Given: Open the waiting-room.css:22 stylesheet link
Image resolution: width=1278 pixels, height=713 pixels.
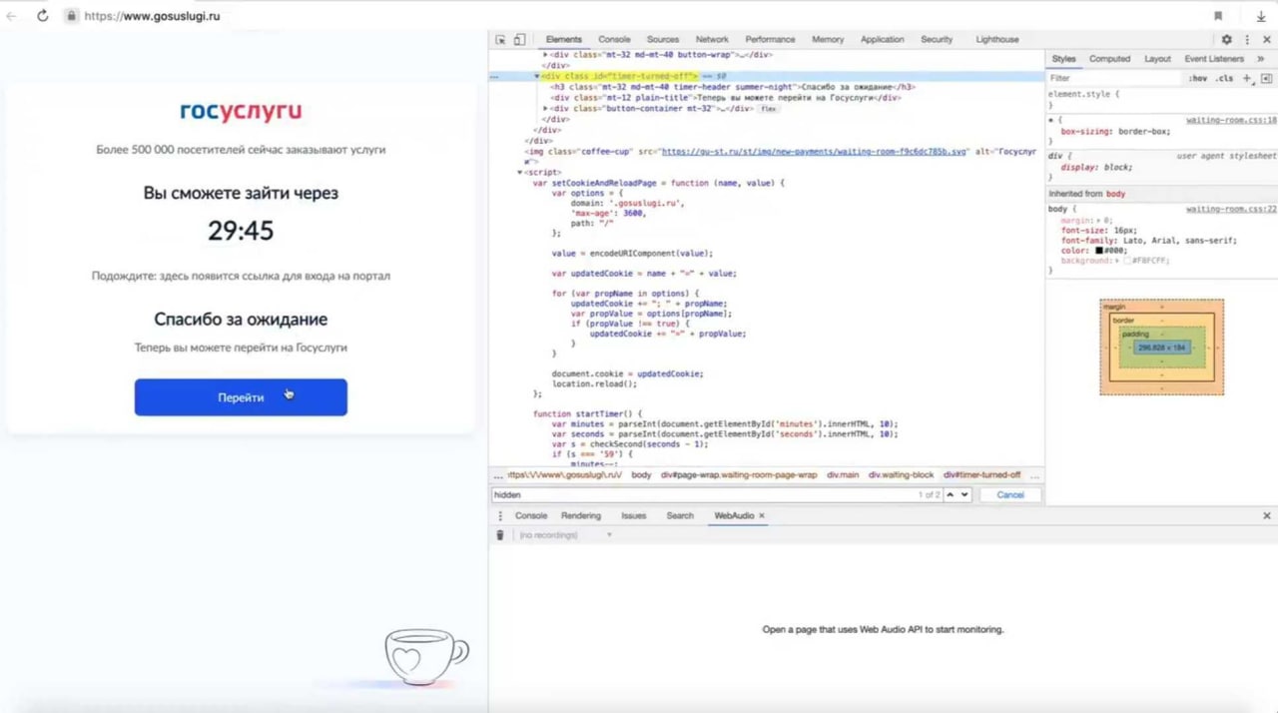Looking at the screenshot, I should [x=1231, y=209].
